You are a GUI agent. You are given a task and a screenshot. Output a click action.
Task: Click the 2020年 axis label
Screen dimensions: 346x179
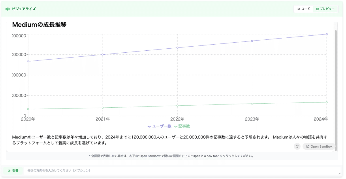pyautogui.click(x=28, y=119)
